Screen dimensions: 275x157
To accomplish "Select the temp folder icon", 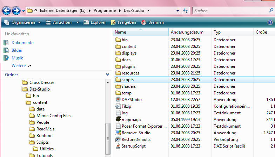I will pos(118,93).
